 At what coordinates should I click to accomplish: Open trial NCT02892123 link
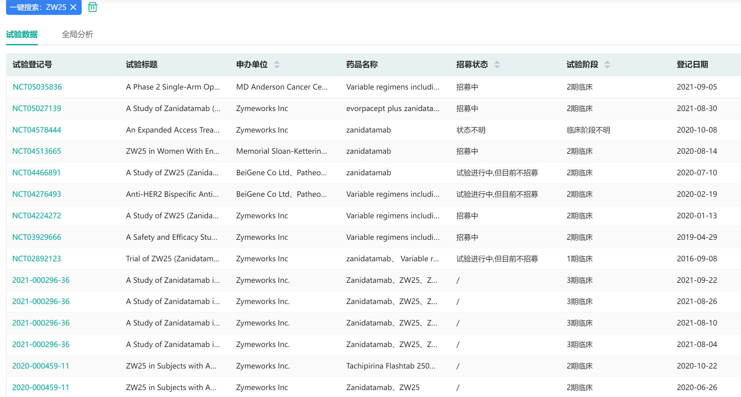(x=37, y=259)
